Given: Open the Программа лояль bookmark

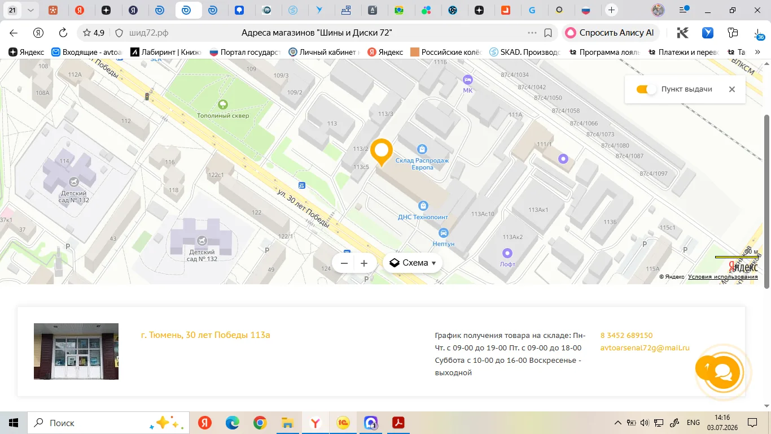Looking at the screenshot, I should (x=604, y=52).
